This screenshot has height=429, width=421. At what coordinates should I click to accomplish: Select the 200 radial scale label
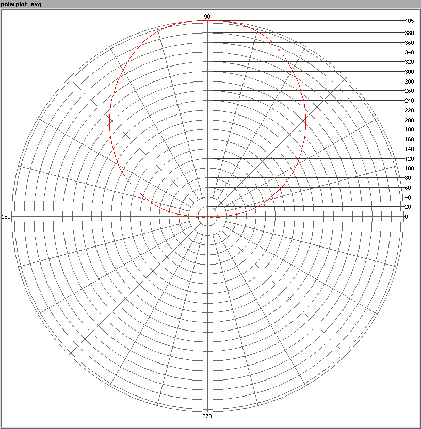coord(409,120)
